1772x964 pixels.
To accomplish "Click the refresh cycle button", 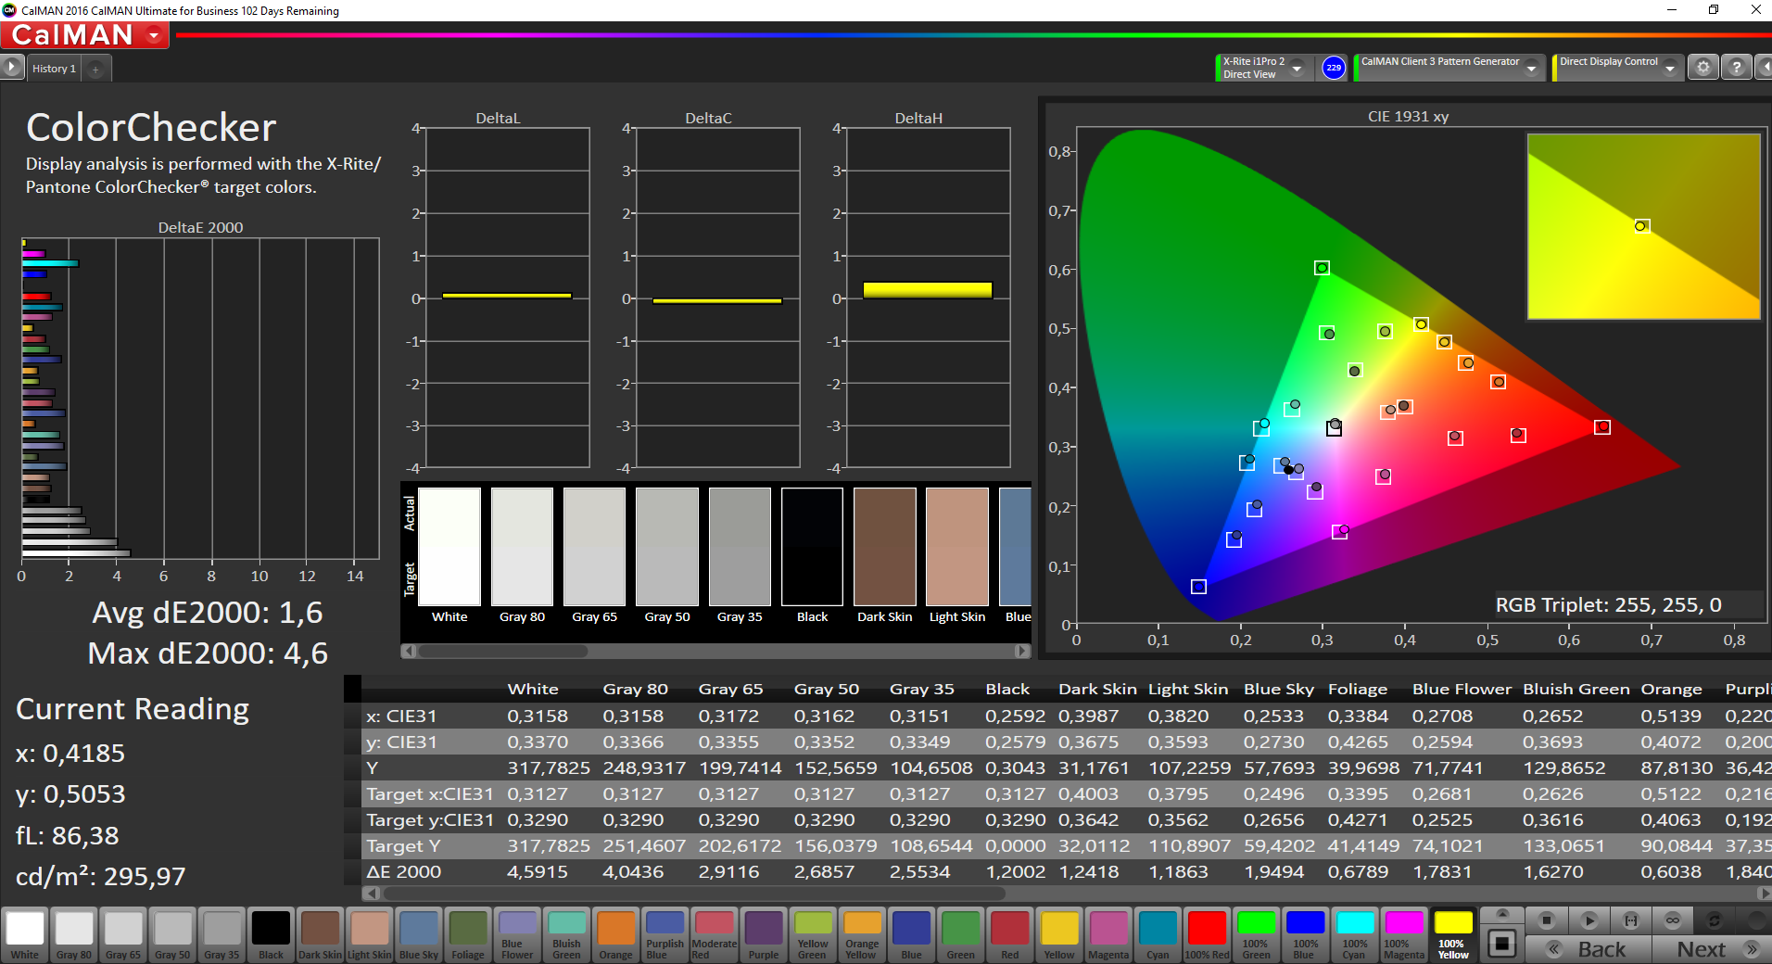I will coord(1714,920).
